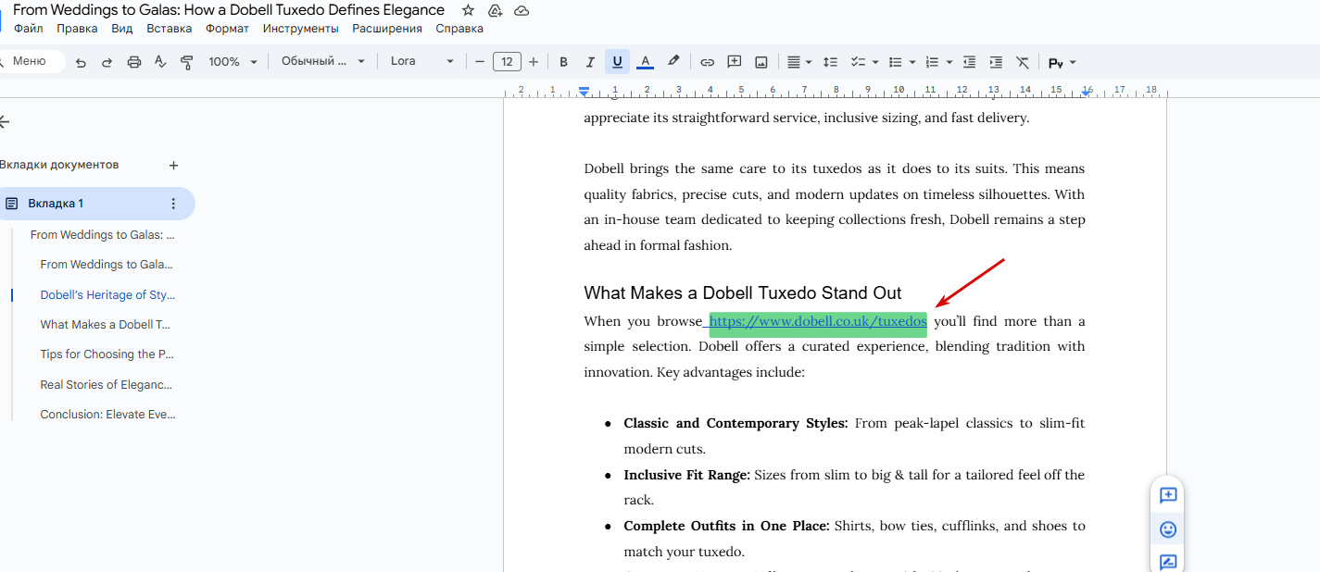Image resolution: width=1320 pixels, height=572 pixels.
Task: Click the text color button
Action: click(646, 62)
